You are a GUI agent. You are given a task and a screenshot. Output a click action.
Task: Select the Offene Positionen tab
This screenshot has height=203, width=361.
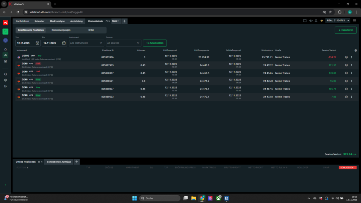coord(26,162)
